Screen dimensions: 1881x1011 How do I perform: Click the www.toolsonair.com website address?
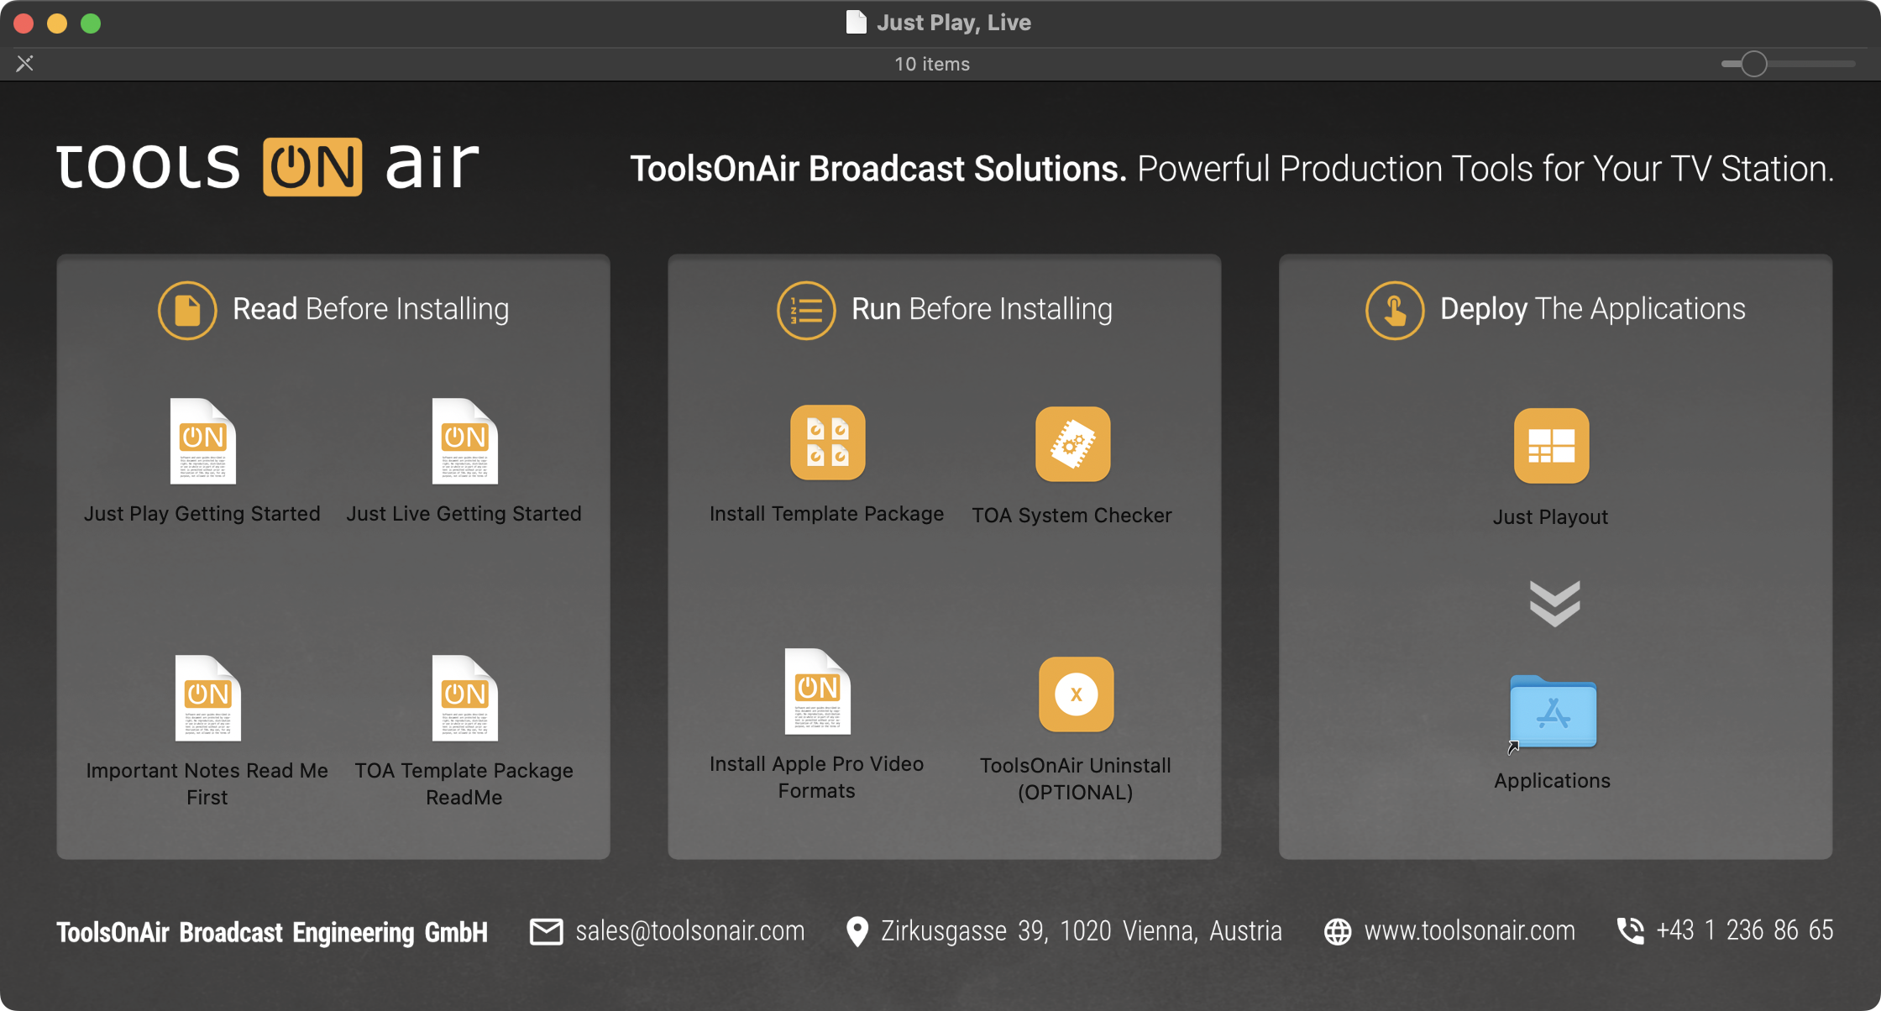click(x=1470, y=930)
